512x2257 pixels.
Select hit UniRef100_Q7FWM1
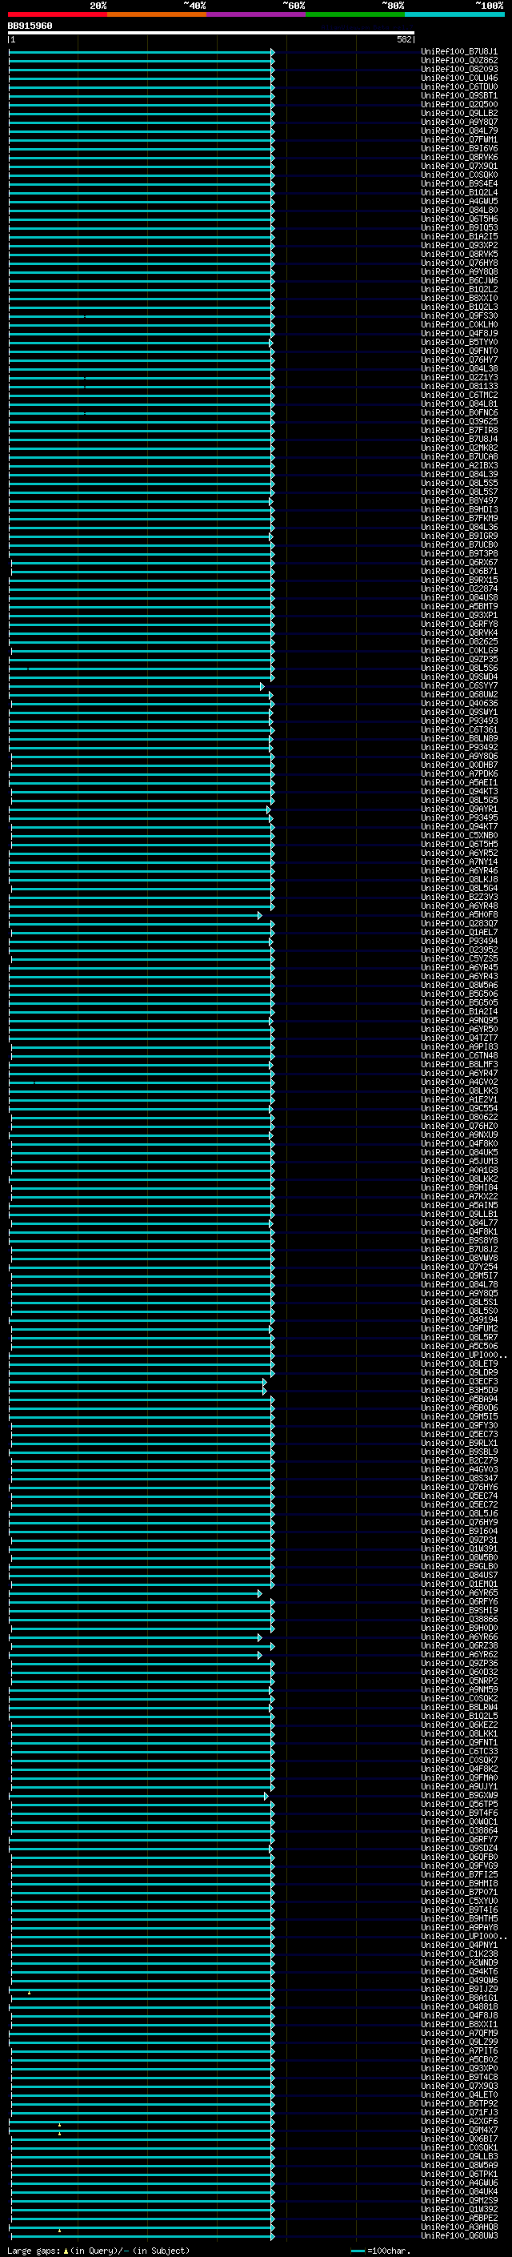(459, 140)
